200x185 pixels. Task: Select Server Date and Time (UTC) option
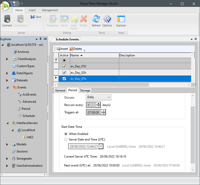point(66,140)
